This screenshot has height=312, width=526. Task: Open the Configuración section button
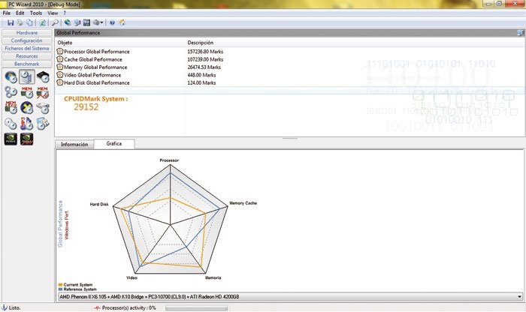(27, 40)
